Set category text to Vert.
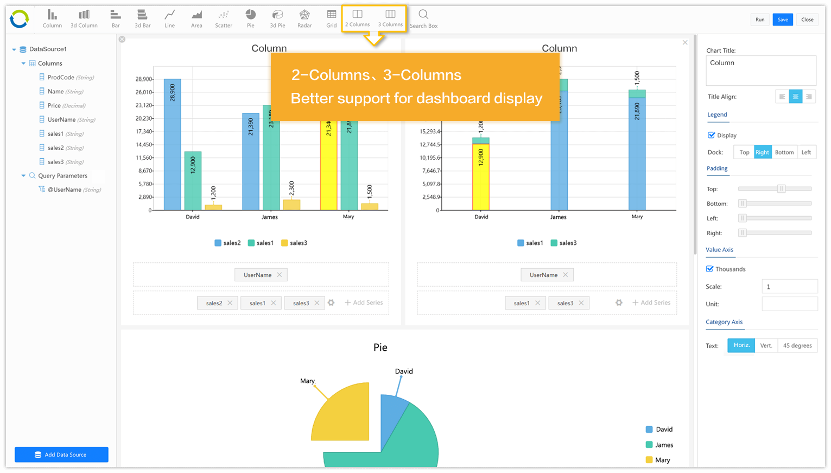 (x=766, y=345)
